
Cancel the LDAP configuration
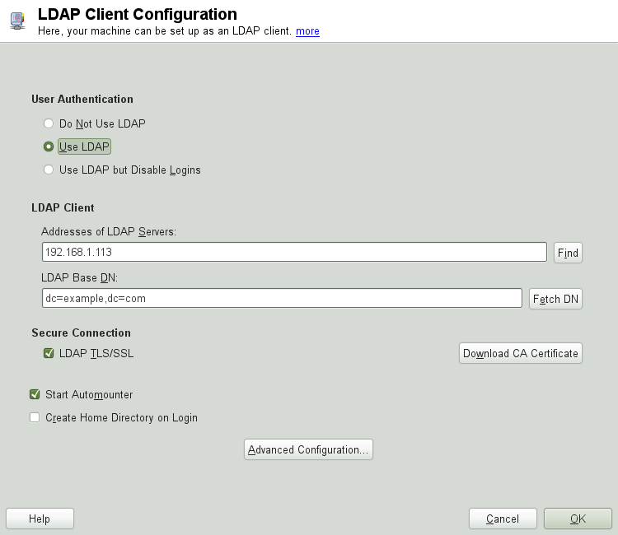tap(503, 519)
